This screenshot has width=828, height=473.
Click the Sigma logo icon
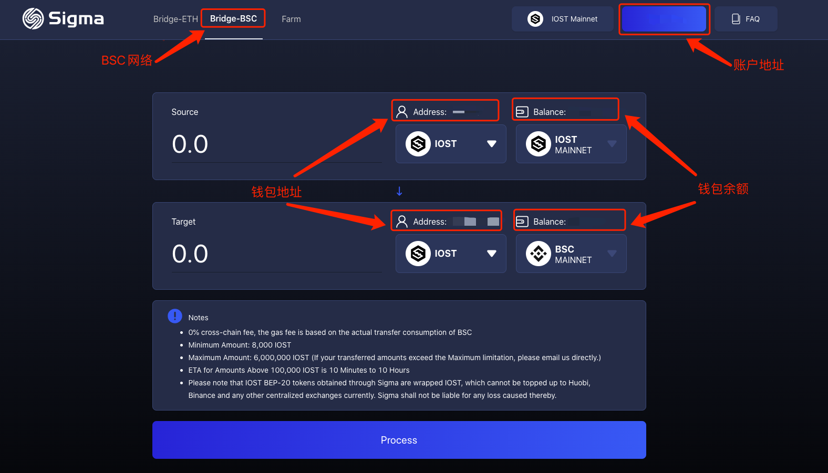[x=33, y=19]
